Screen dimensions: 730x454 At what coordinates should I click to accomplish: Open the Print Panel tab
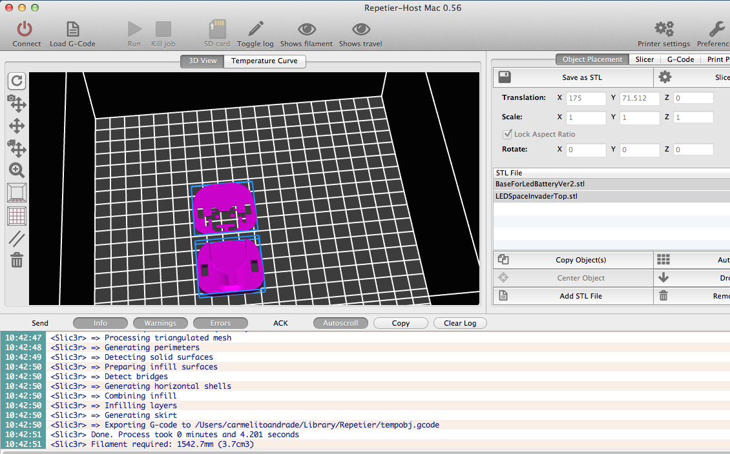[x=716, y=59]
